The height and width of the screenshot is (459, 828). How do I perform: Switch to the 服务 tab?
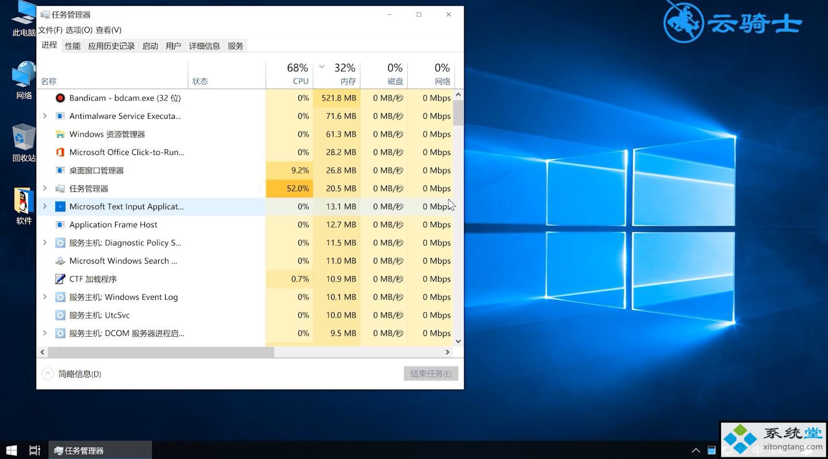pyautogui.click(x=235, y=46)
